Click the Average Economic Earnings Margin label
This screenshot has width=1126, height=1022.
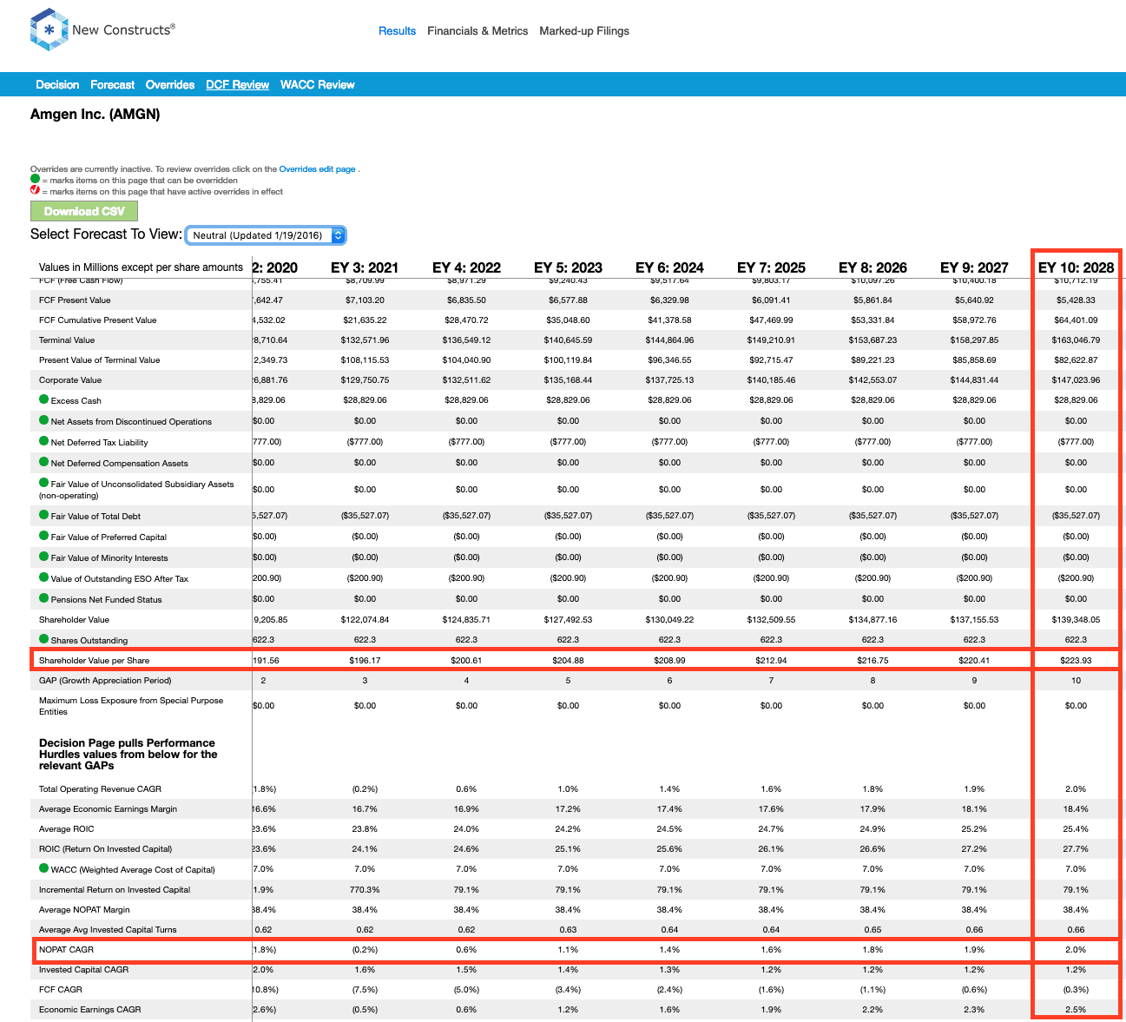click(x=108, y=808)
